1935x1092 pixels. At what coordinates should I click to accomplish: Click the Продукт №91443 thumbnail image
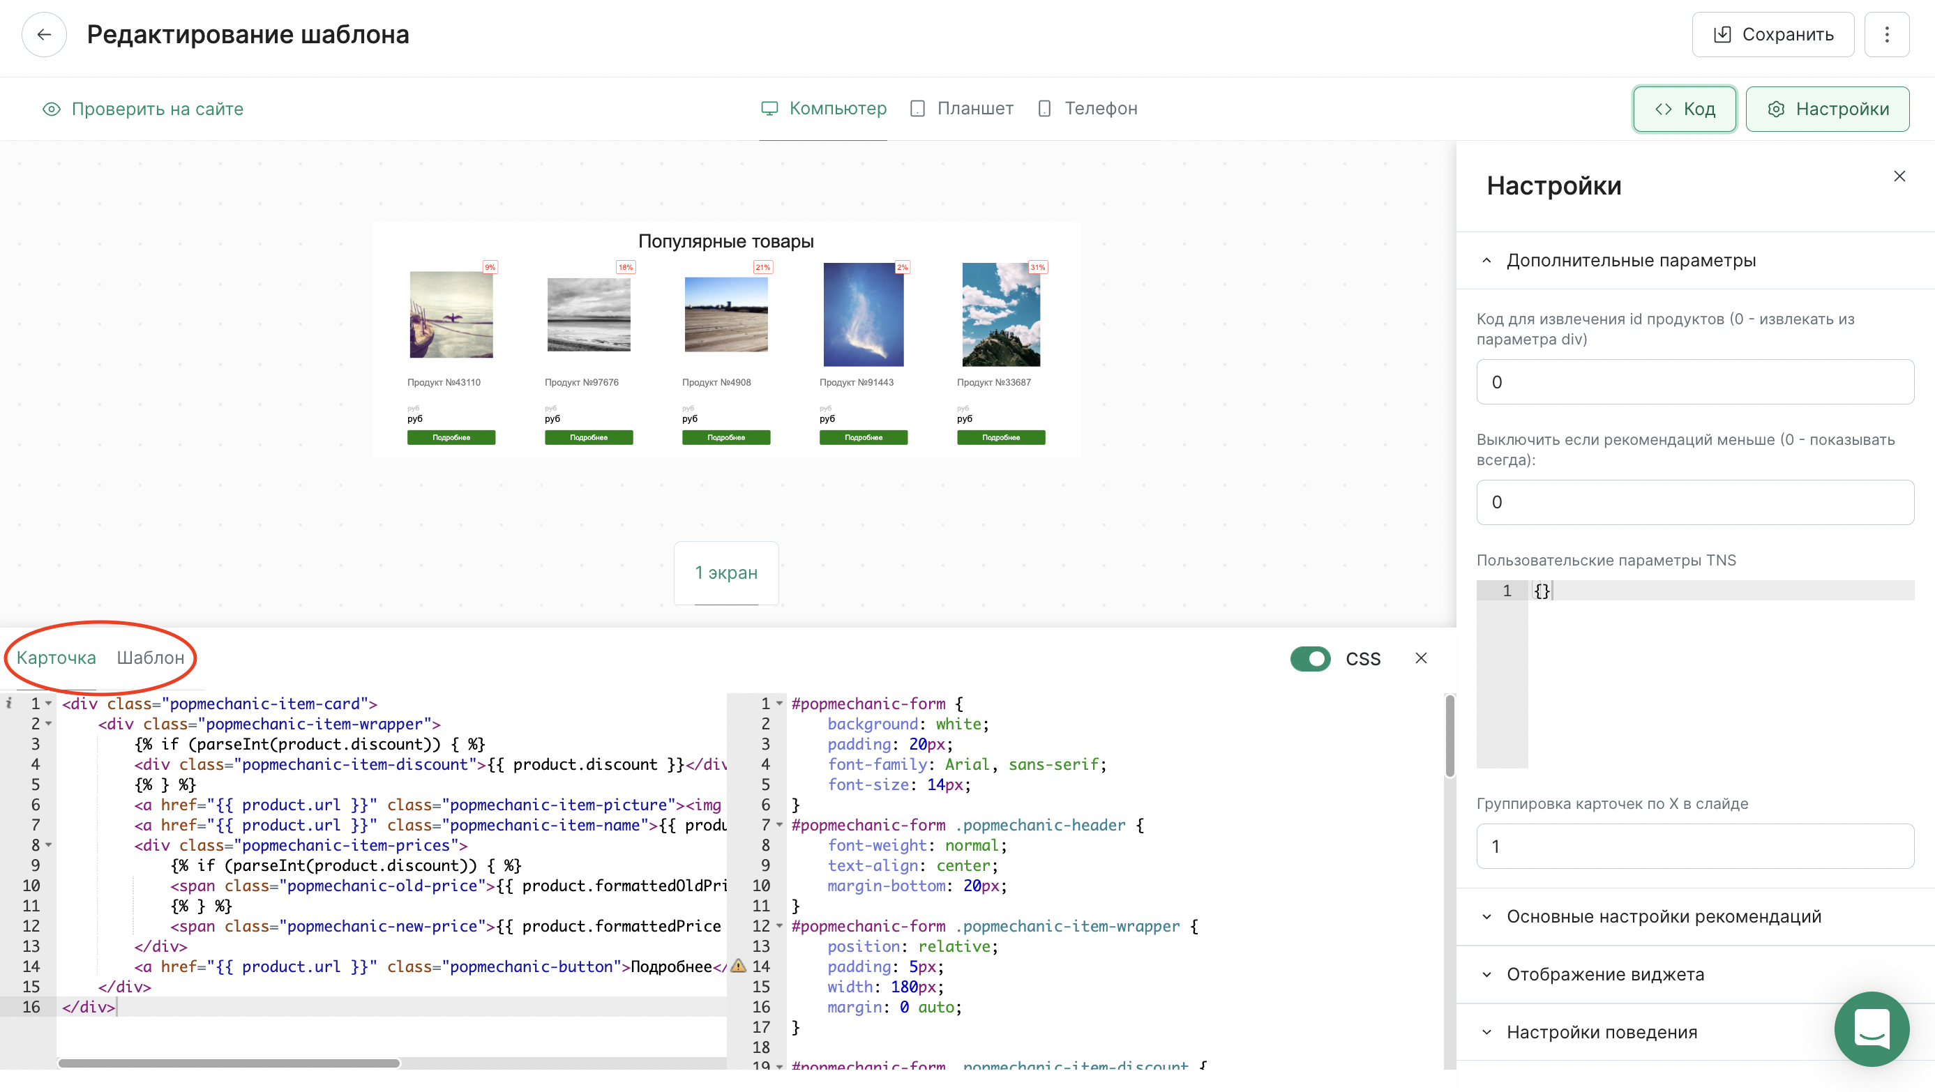(x=863, y=314)
